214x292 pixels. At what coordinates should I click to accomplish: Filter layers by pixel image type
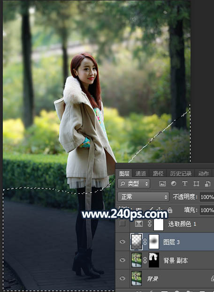point(162,184)
